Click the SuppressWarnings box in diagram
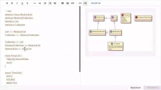This screenshot has height=90, width=161. point(143,18)
